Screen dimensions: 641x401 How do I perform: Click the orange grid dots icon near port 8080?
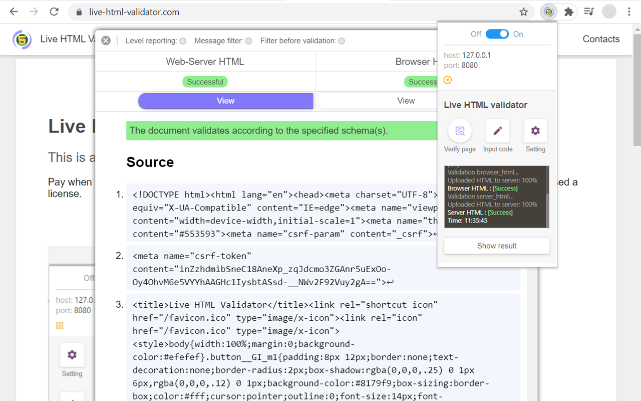[x=60, y=325]
